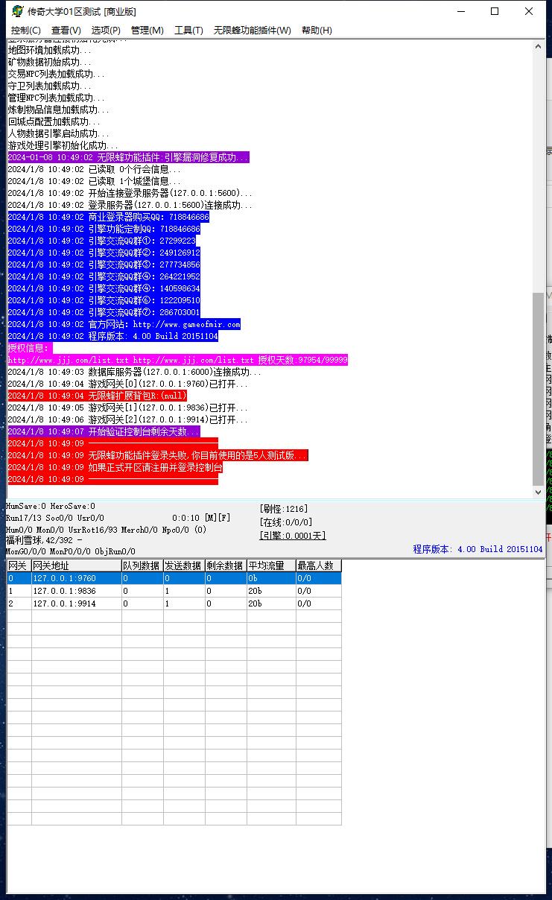552x900 pixels.
Task: Click the 登录服务器 连接成功 log line
Action: pos(130,205)
